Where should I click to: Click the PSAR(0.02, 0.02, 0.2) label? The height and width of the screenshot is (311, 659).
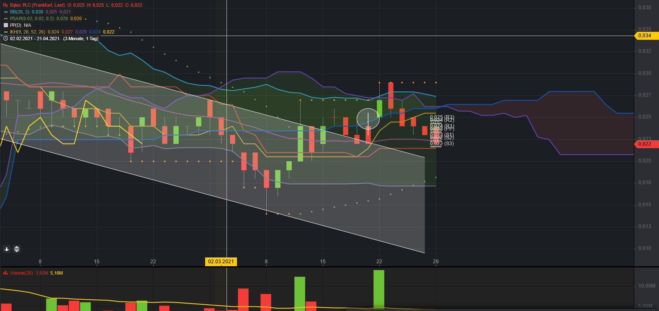(x=32, y=18)
